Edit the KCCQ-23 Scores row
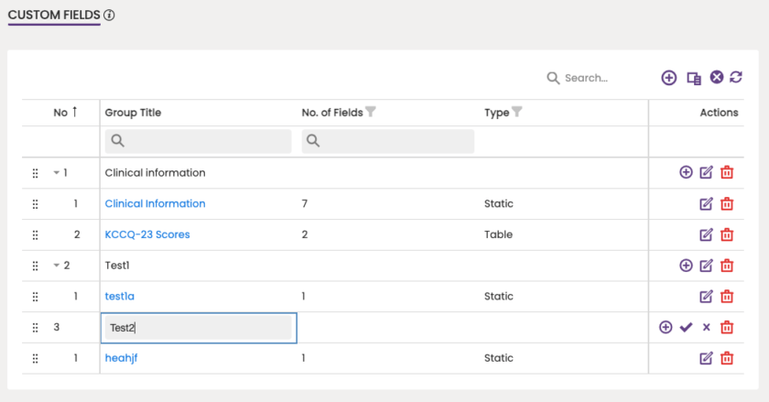The height and width of the screenshot is (402, 769). click(x=706, y=234)
